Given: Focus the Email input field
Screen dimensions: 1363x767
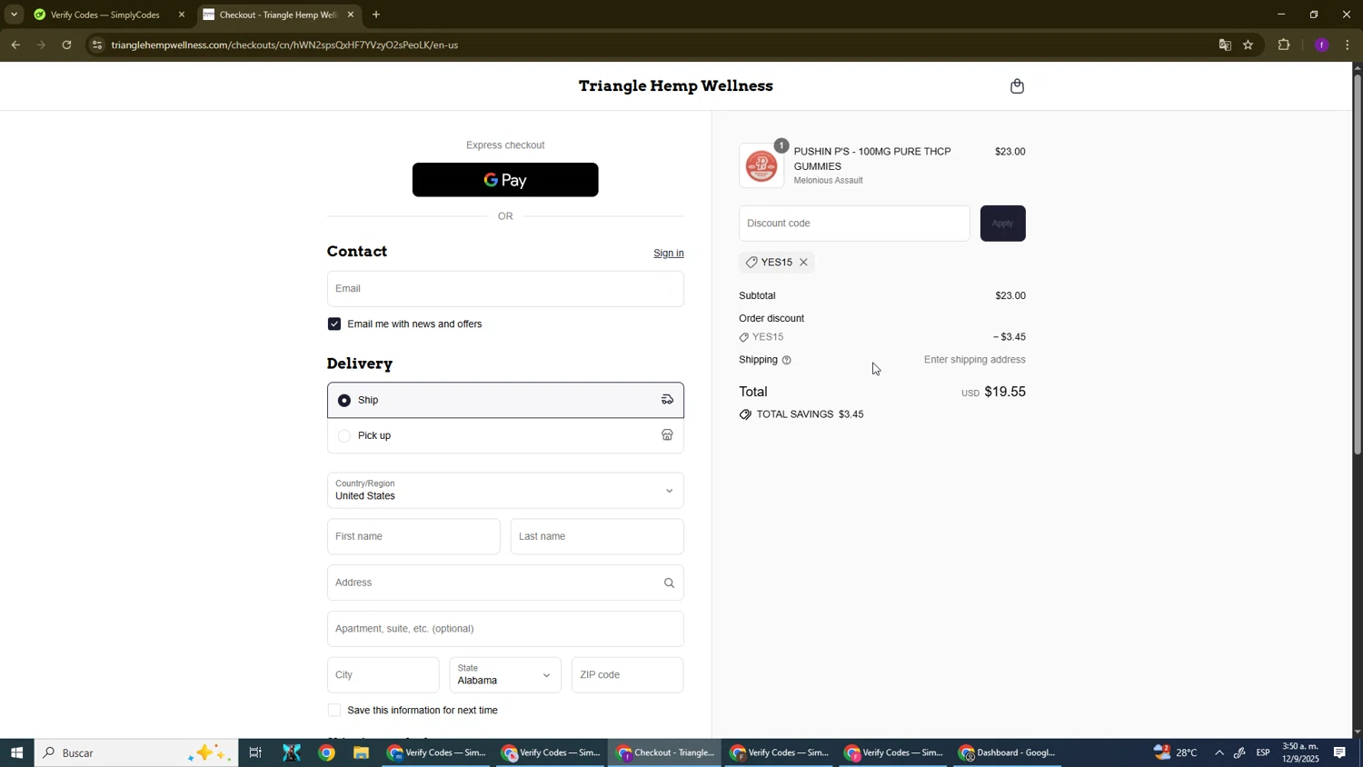Looking at the screenshot, I should [x=505, y=289].
